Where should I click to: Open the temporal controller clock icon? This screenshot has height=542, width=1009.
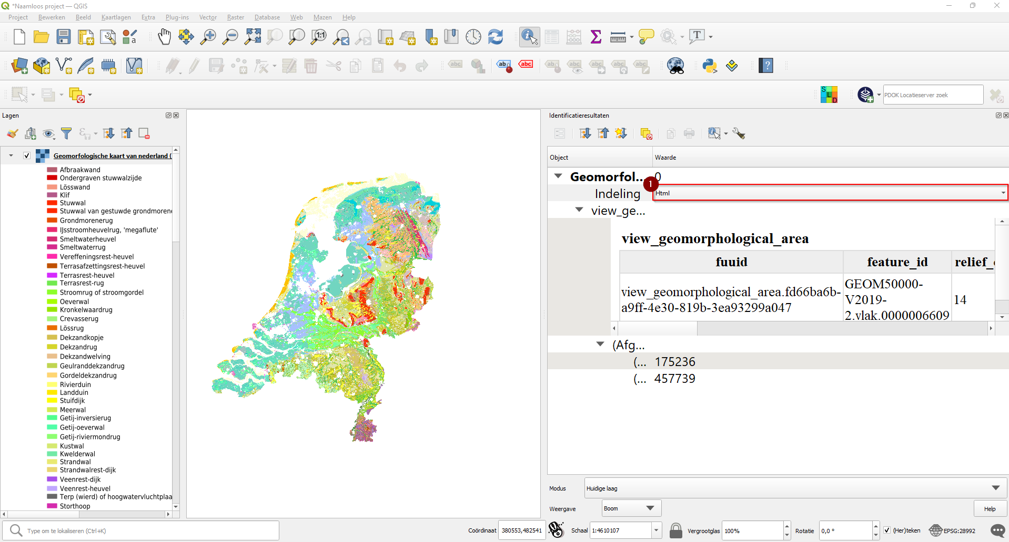[x=473, y=37]
